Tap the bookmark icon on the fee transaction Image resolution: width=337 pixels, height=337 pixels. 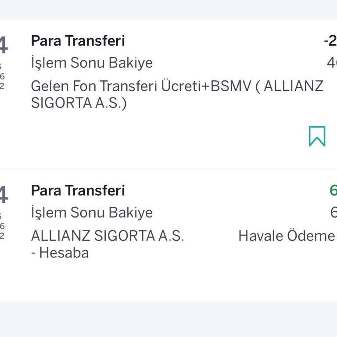point(317,136)
